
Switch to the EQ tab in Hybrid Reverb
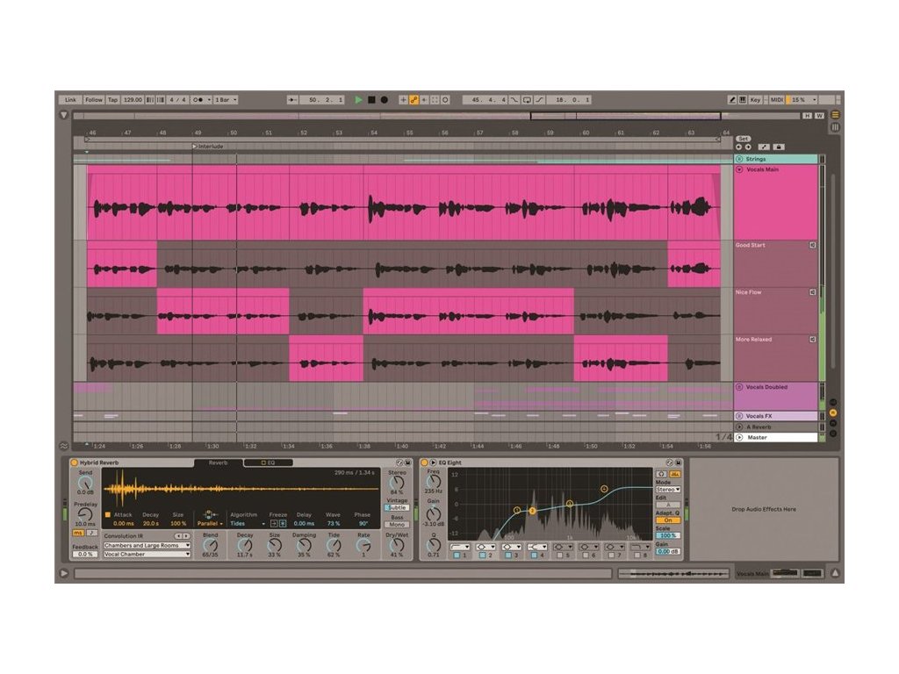tap(269, 462)
